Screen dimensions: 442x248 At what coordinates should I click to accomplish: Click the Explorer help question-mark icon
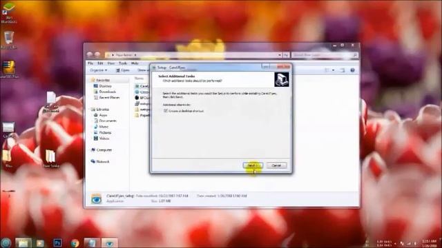coord(352,70)
